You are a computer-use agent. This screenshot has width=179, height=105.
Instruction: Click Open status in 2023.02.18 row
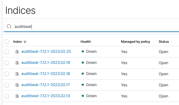pyautogui.click(x=163, y=74)
